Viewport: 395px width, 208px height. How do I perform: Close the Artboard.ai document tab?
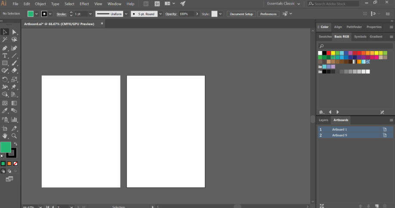pyautogui.click(x=102, y=24)
